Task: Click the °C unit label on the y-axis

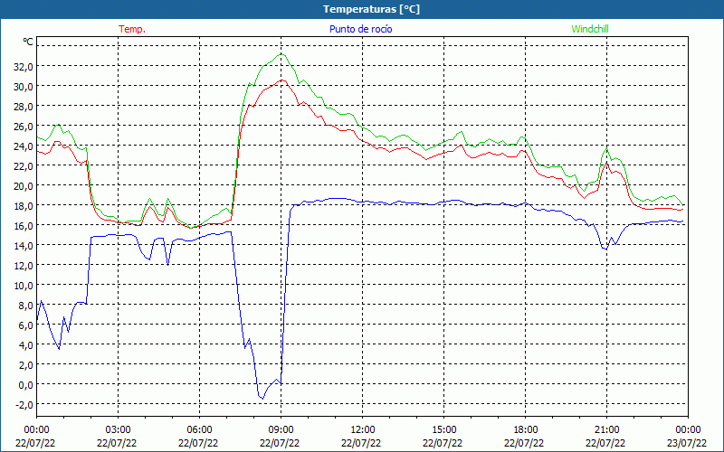Action: (x=28, y=42)
